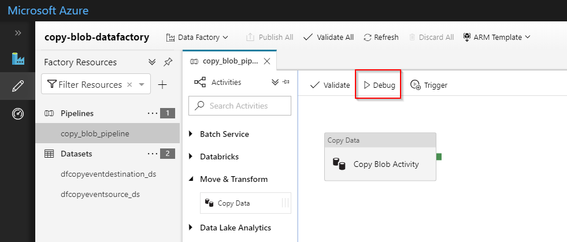Collapse Factory Resources with double chevron
The width and height of the screenshot is (567, 242).
152,62
